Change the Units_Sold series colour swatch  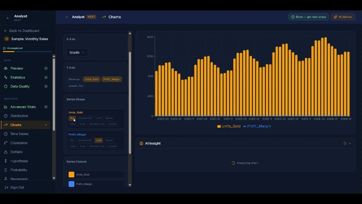71,175
